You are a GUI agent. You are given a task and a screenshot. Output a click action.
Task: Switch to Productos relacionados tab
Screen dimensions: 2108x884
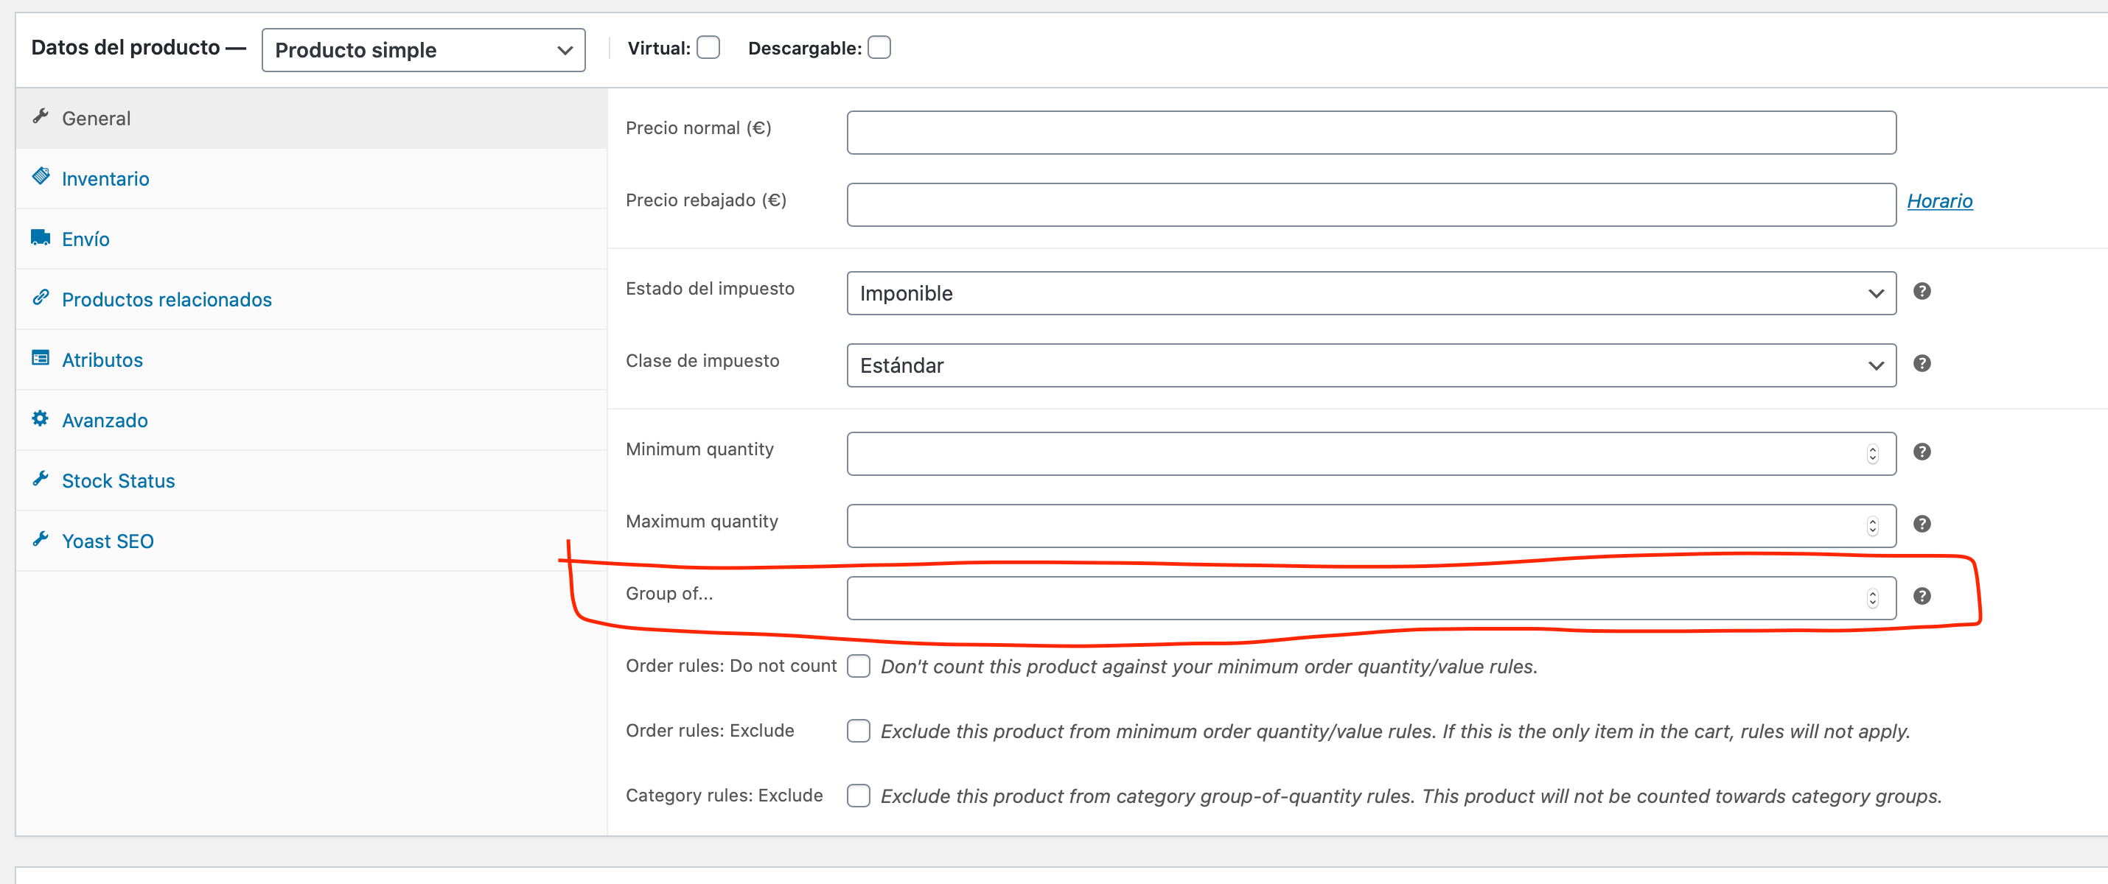[x=311, y=299]
